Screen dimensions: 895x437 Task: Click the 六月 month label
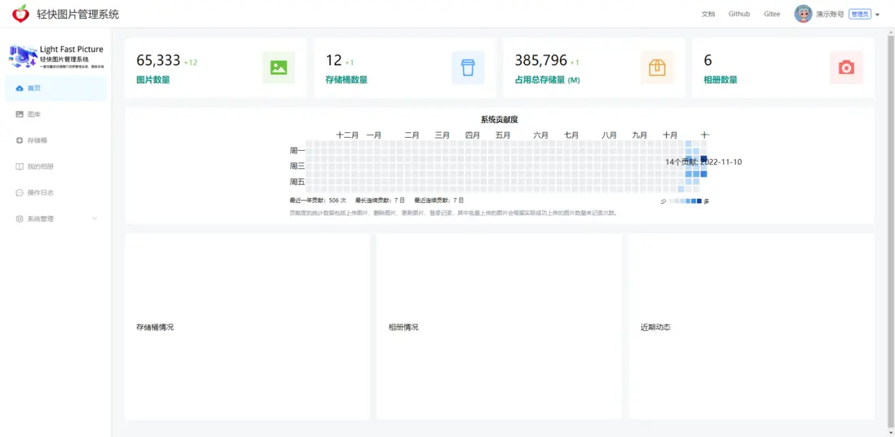541,135
